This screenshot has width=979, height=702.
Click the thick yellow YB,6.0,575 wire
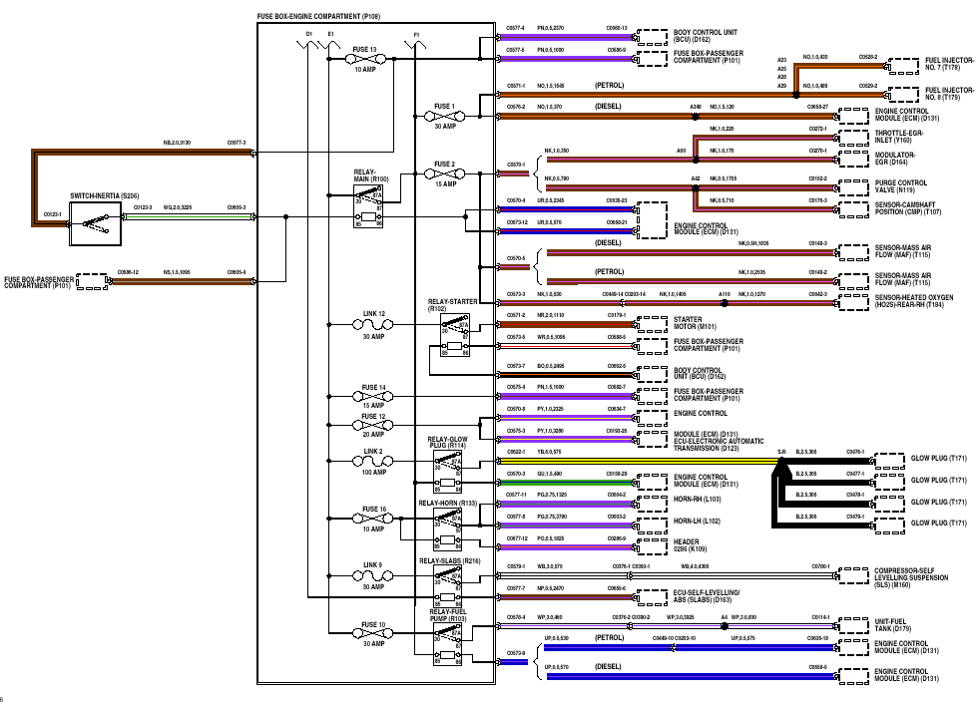tap(638, 461)
